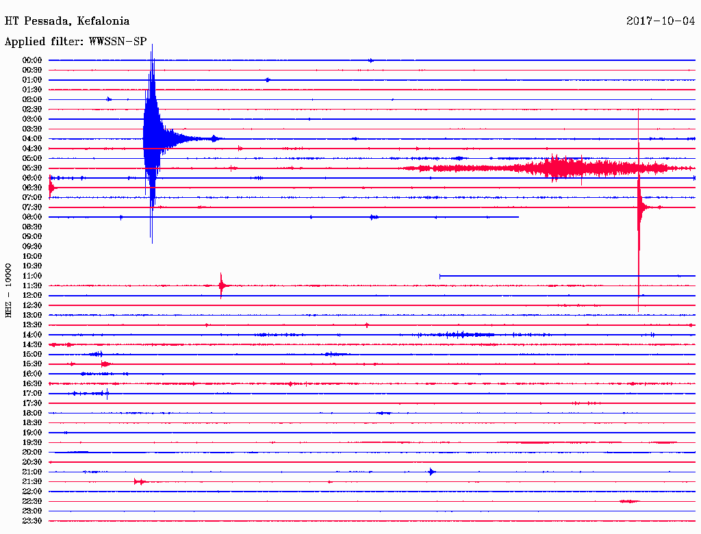Select the 21:30 time label
This screenshot has height=534, width=701.
pyautogui.click(x=32, y=482)
